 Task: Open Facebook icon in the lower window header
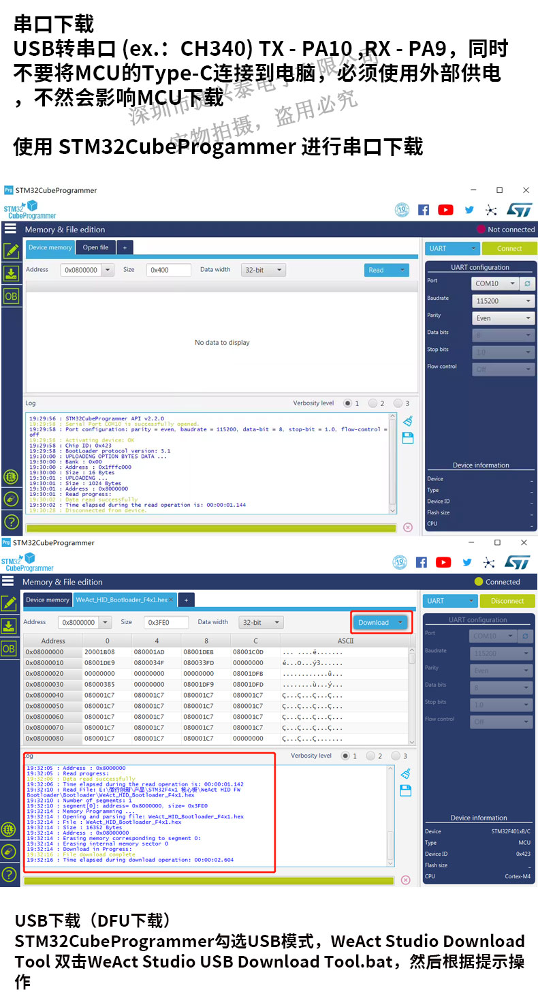422,562
